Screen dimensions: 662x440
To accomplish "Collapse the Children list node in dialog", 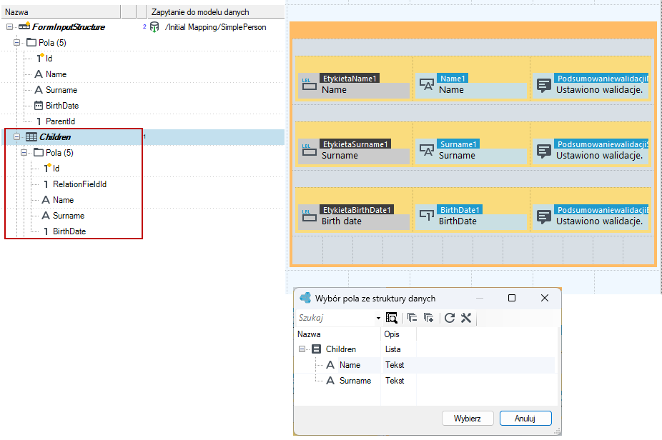I will click(x=302, y=349).
